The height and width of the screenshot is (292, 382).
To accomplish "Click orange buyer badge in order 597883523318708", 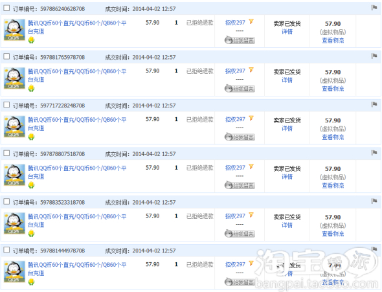I will click(x=251, y=215).
